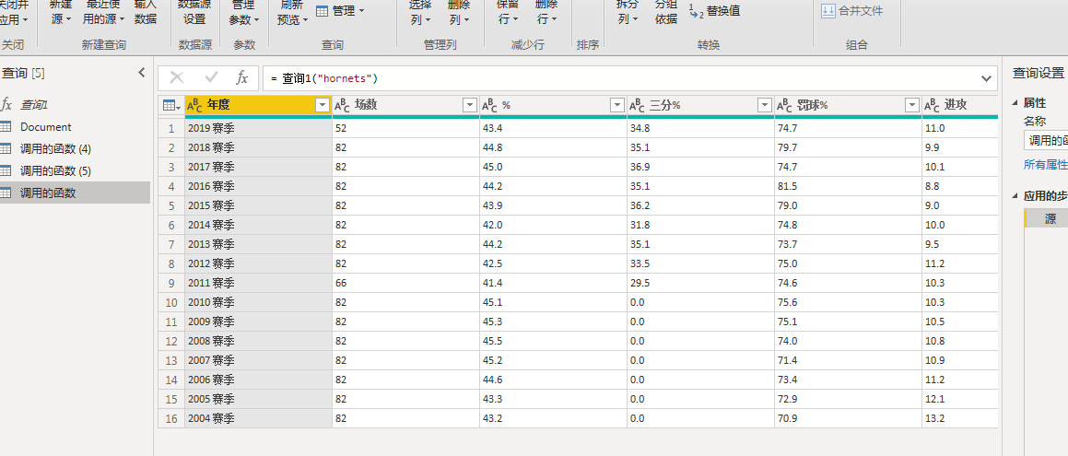Open filter dropdown for 三分% column
The height and width of the screenshot is (456, 1068).
point(765,106)
